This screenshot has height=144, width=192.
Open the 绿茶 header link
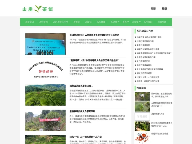(164, 9)
